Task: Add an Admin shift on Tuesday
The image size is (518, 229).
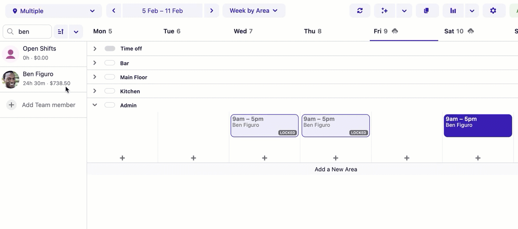Action: [193, 158]
